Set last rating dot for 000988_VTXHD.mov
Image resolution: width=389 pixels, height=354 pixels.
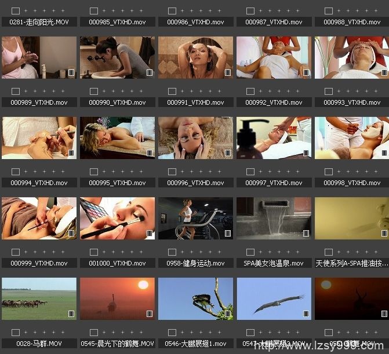point(375,11)
